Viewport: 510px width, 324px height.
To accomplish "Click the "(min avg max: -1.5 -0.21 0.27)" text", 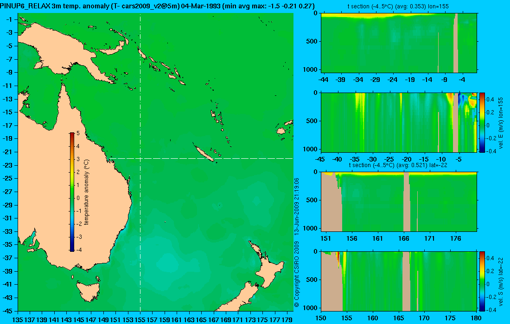I will coord(268,6).
